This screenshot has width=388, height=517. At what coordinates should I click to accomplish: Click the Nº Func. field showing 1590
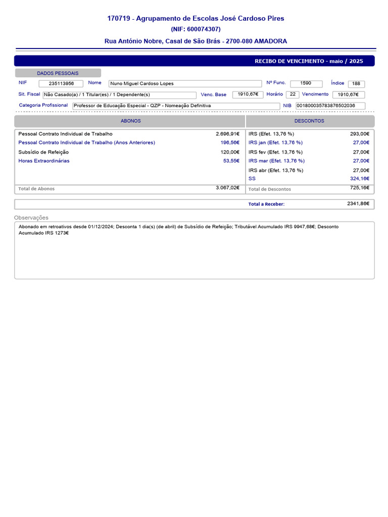[x=306, y=84]
